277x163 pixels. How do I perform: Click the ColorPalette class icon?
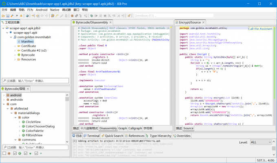click(23, 130)
